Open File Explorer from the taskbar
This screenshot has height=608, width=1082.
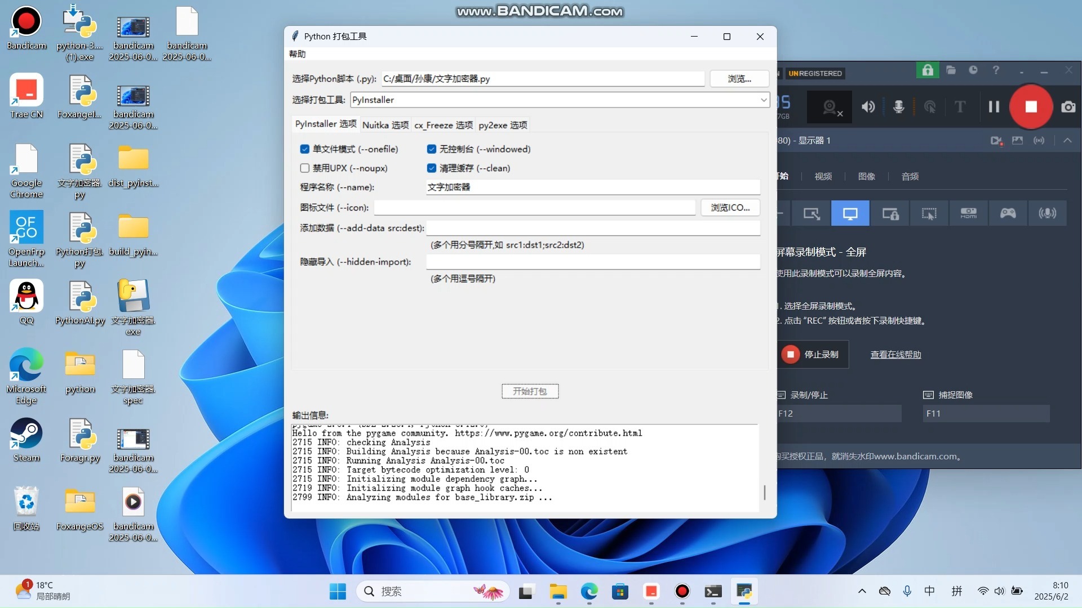pos(558,591)
